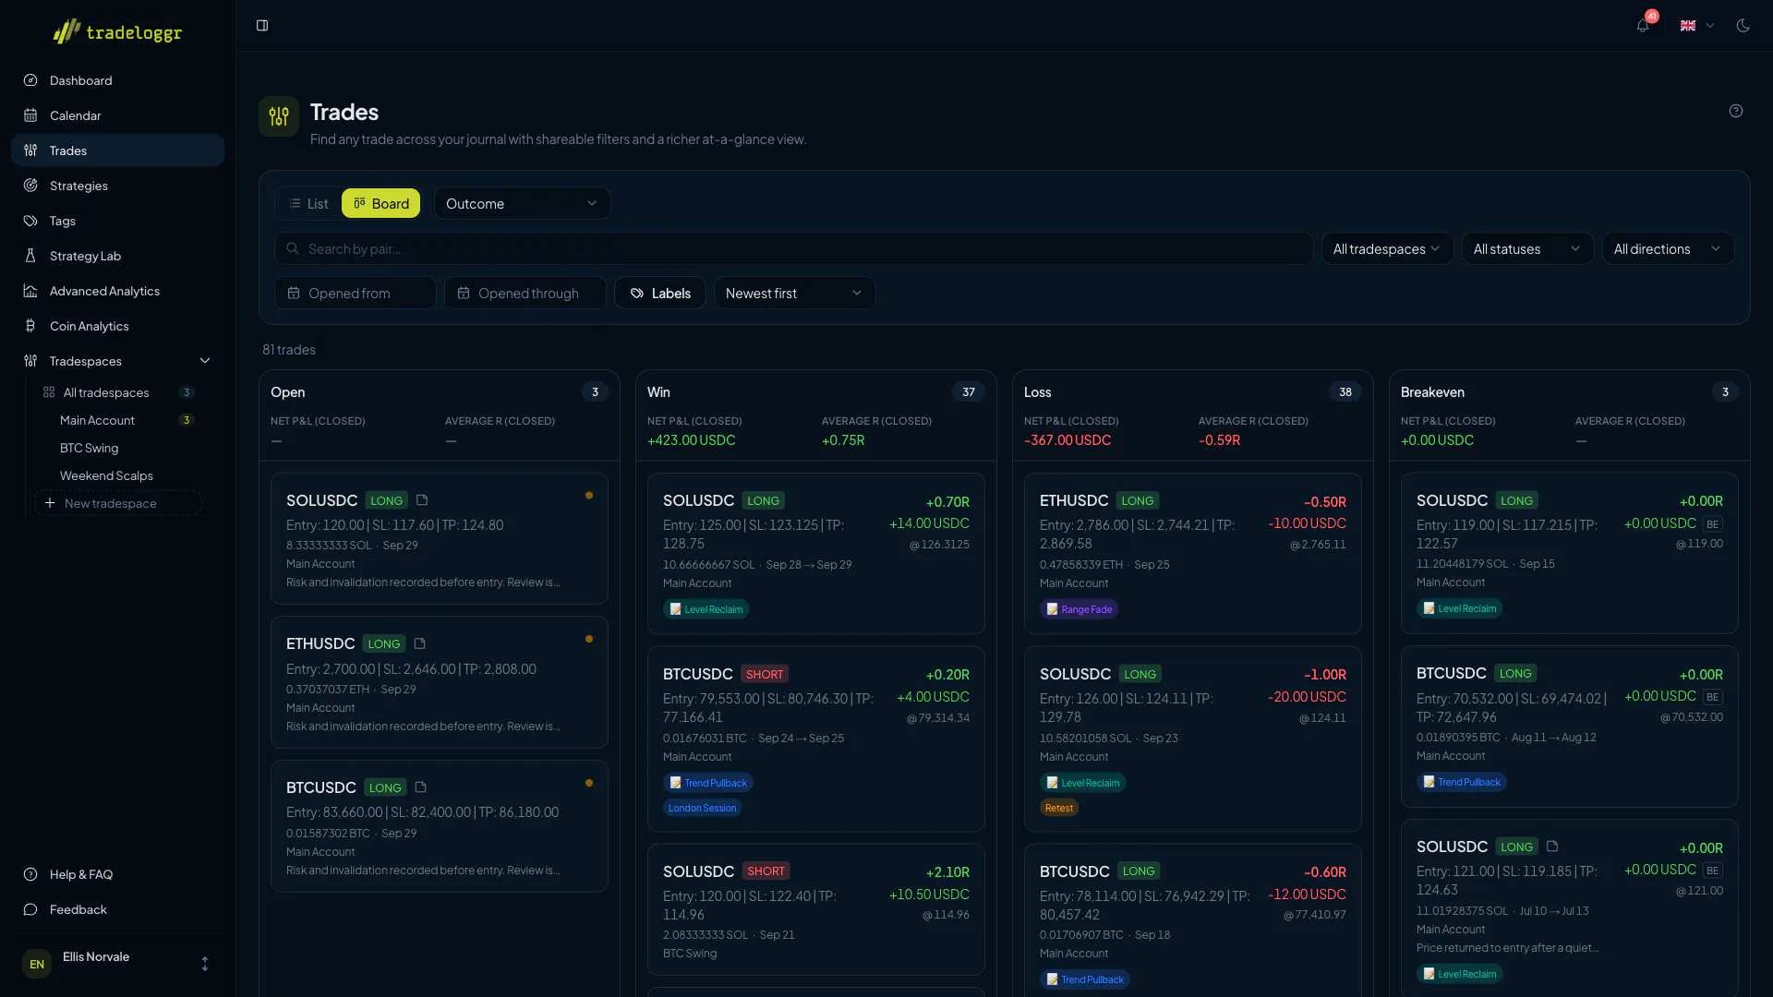Select BTC Swing tradespace
This screenshot has width=1773, height=997.
click(118, 448)
